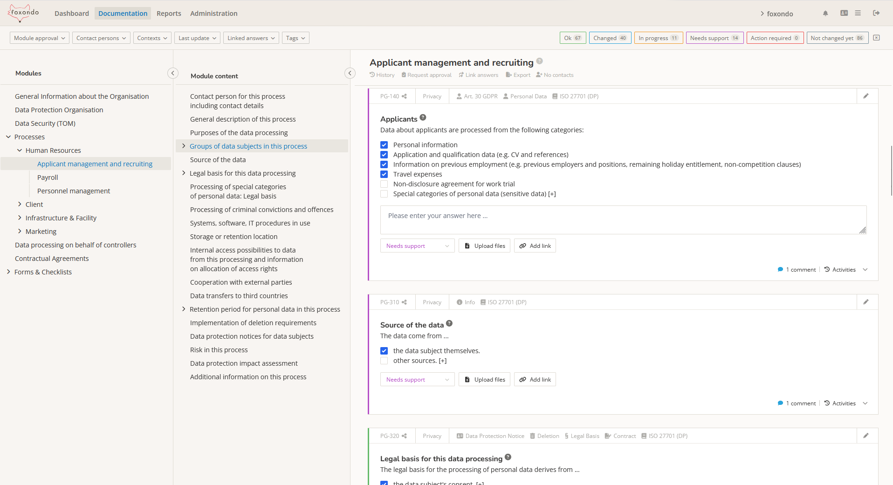Enable Non-disclosure agreement for work trial
The image size is (893, 485).
384,184
